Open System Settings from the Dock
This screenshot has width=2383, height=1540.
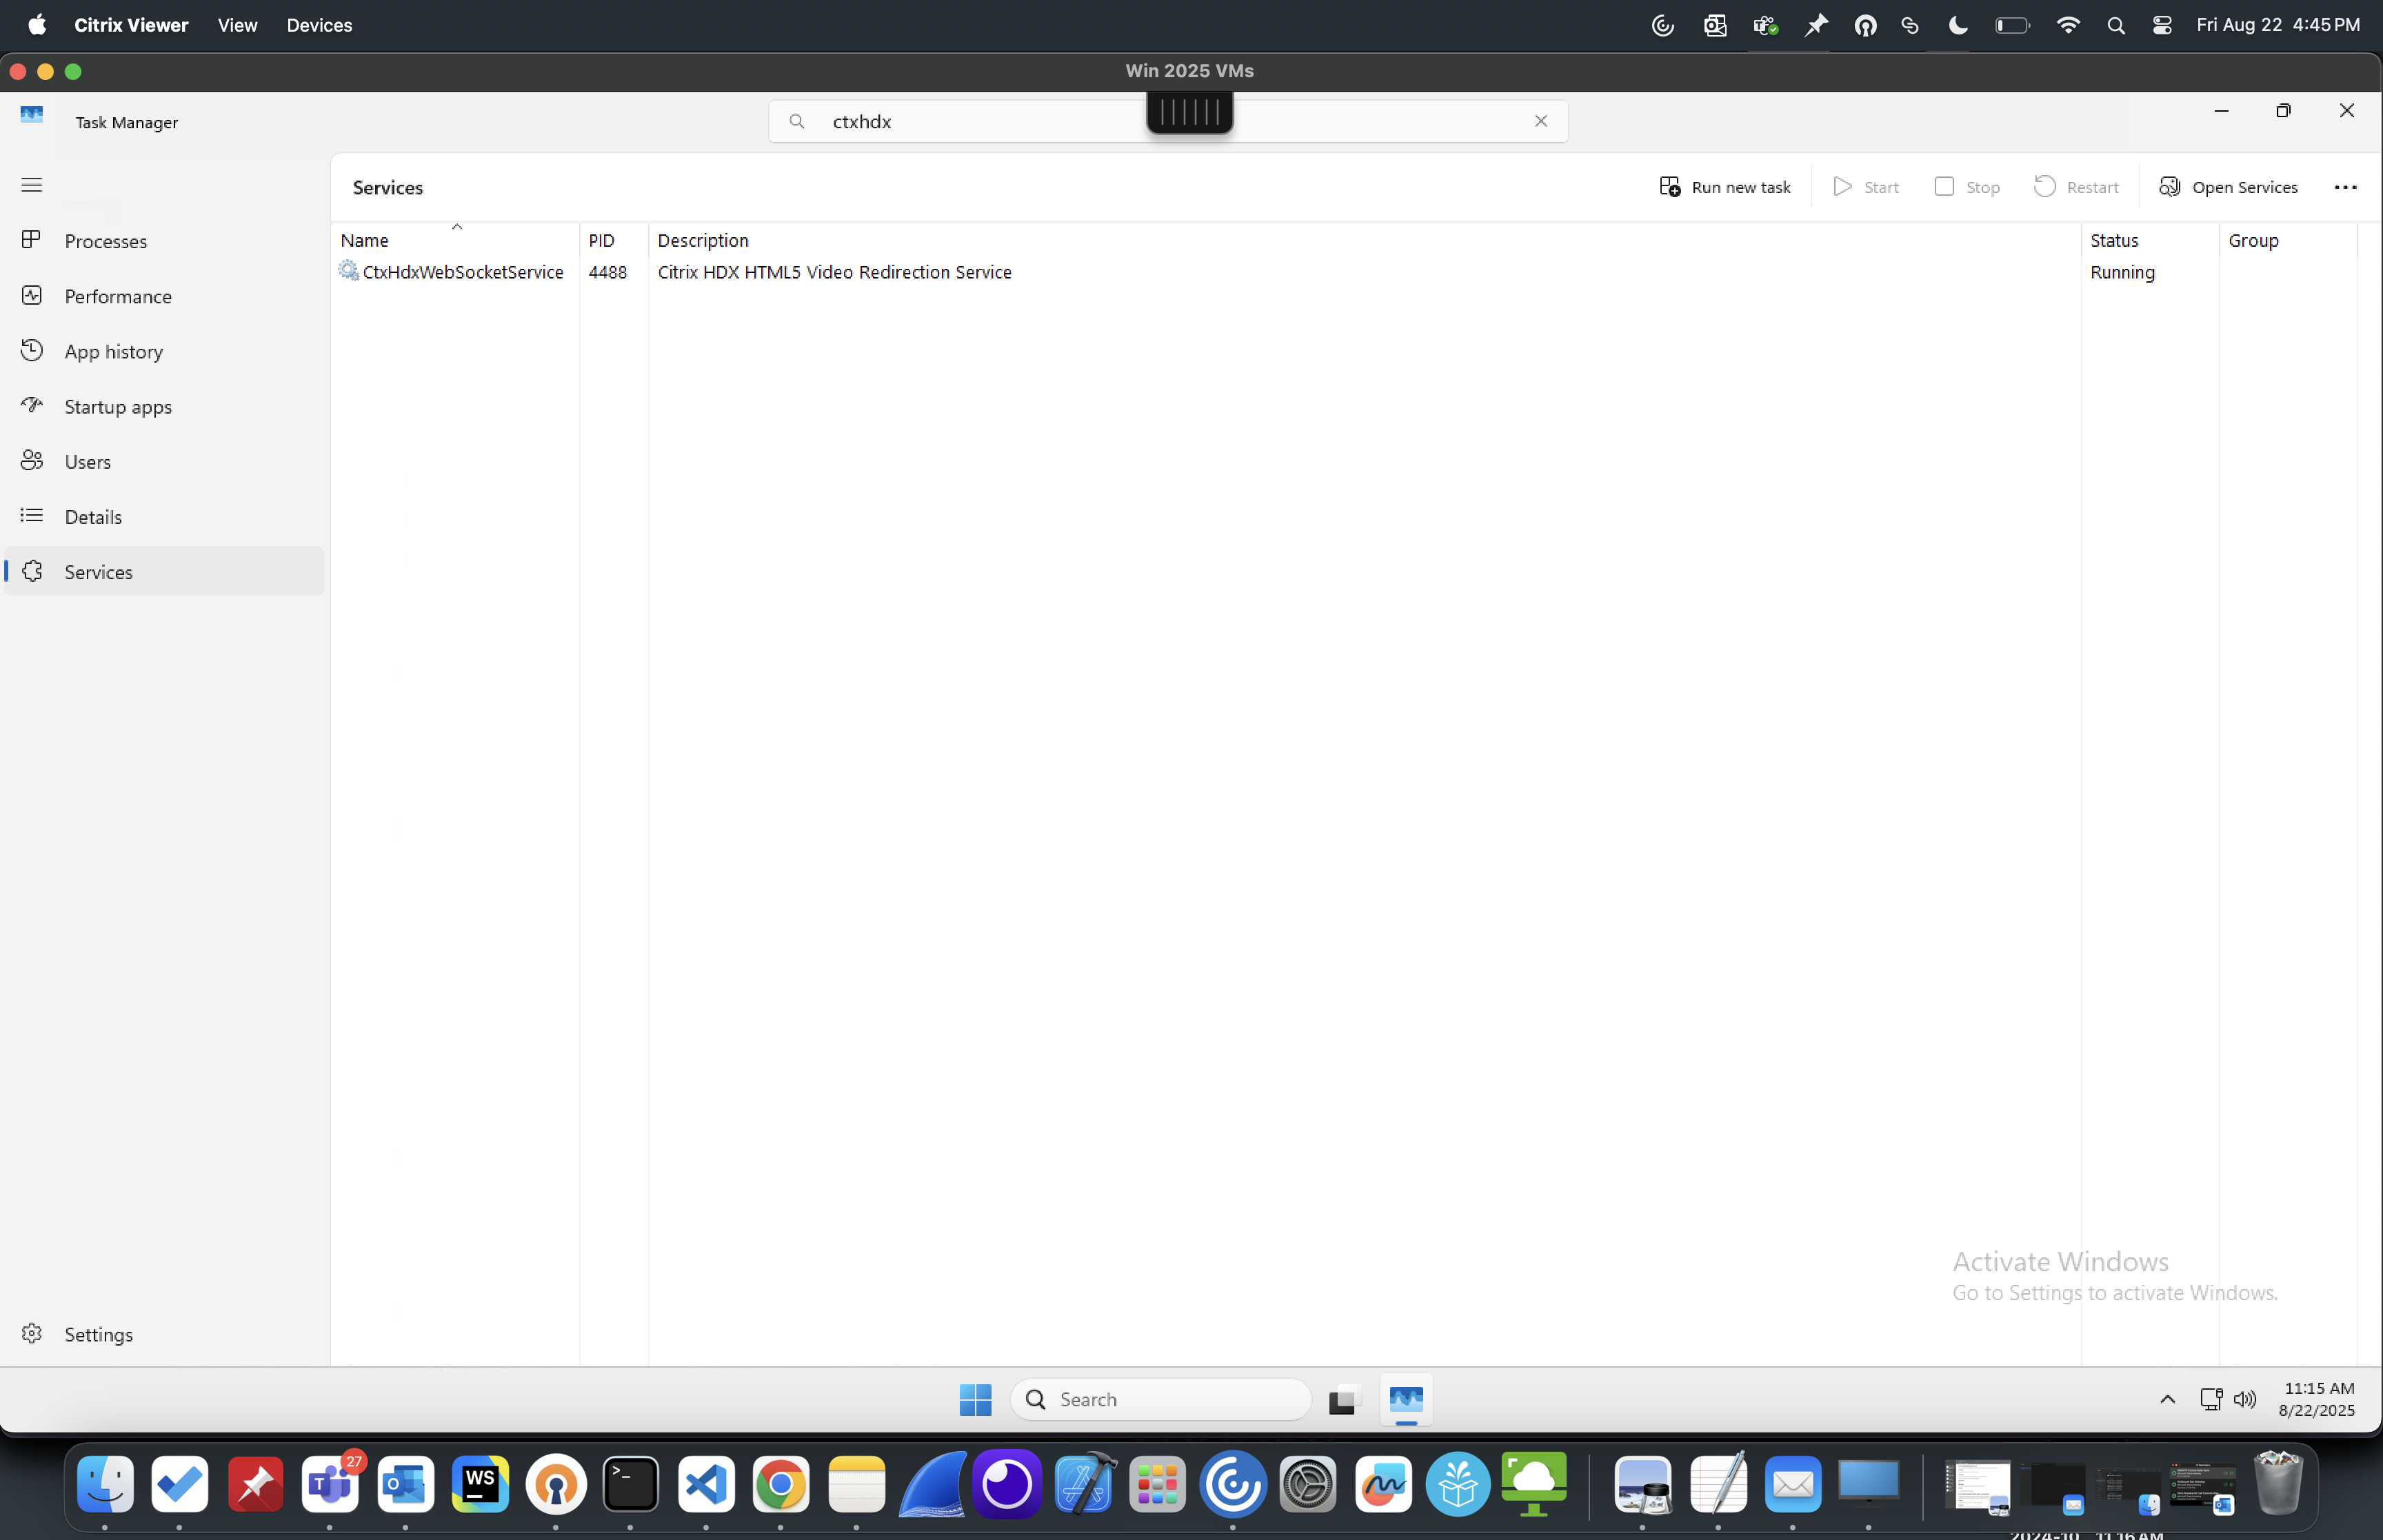pos(1308,1484)
